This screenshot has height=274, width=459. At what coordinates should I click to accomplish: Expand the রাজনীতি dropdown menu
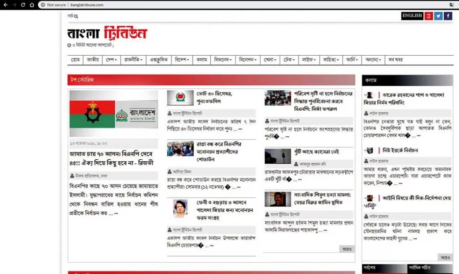coord(133,60)
